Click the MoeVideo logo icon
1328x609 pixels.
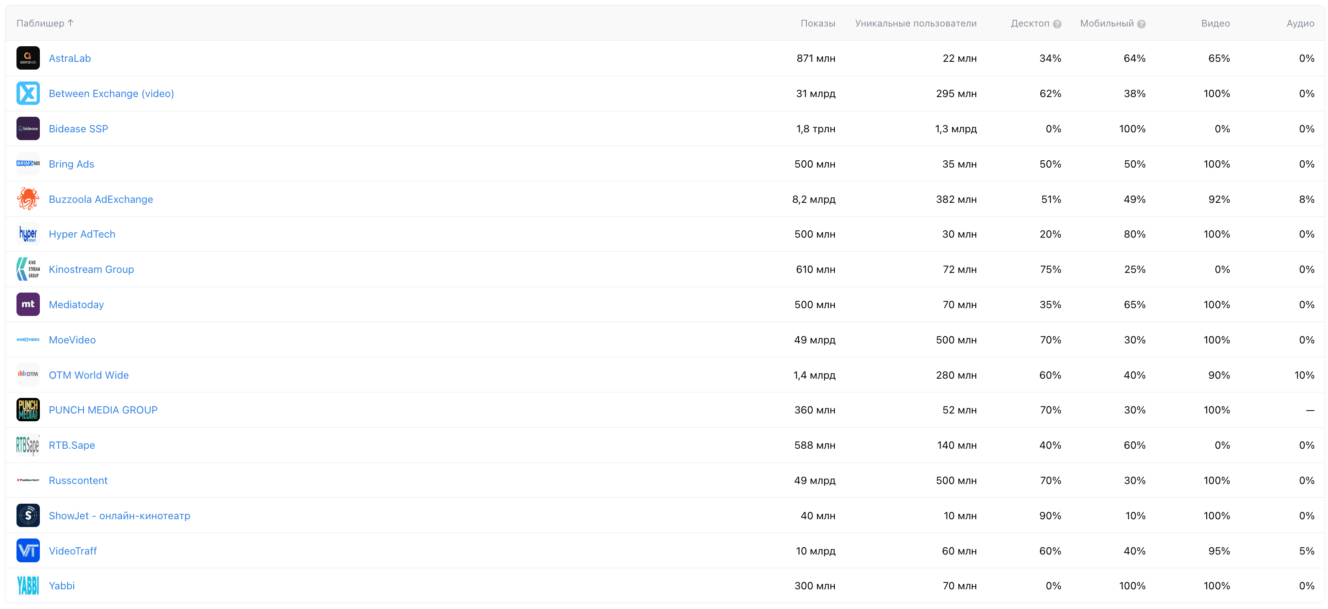(x=28, y=340)
